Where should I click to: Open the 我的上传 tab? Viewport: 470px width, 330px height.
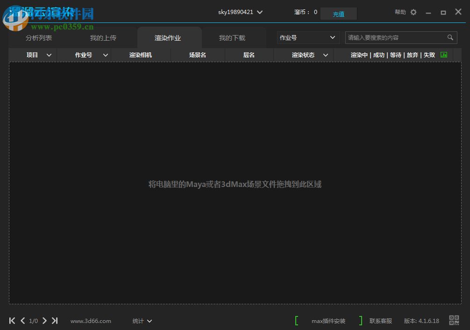coord(103,38)
